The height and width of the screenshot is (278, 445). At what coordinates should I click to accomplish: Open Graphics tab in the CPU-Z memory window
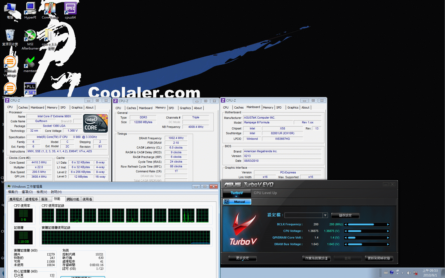coord(185,108)
